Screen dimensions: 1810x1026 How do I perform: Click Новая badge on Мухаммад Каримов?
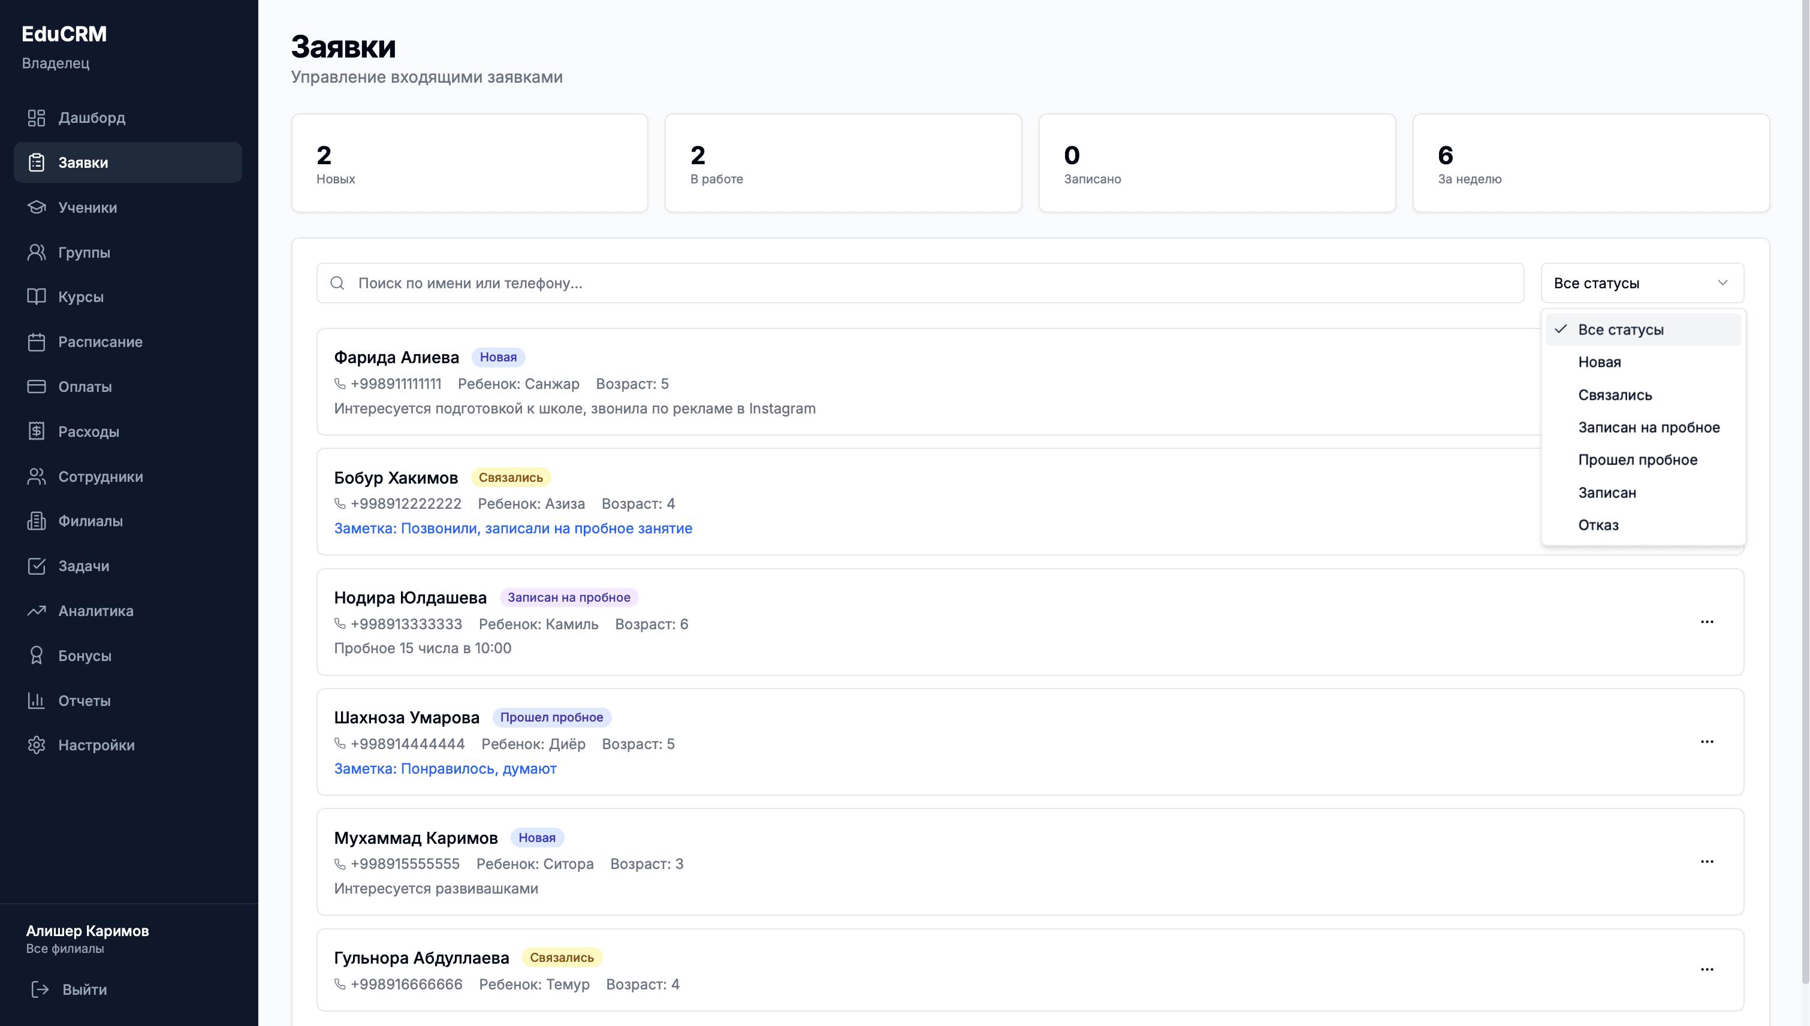click(537, 837)
